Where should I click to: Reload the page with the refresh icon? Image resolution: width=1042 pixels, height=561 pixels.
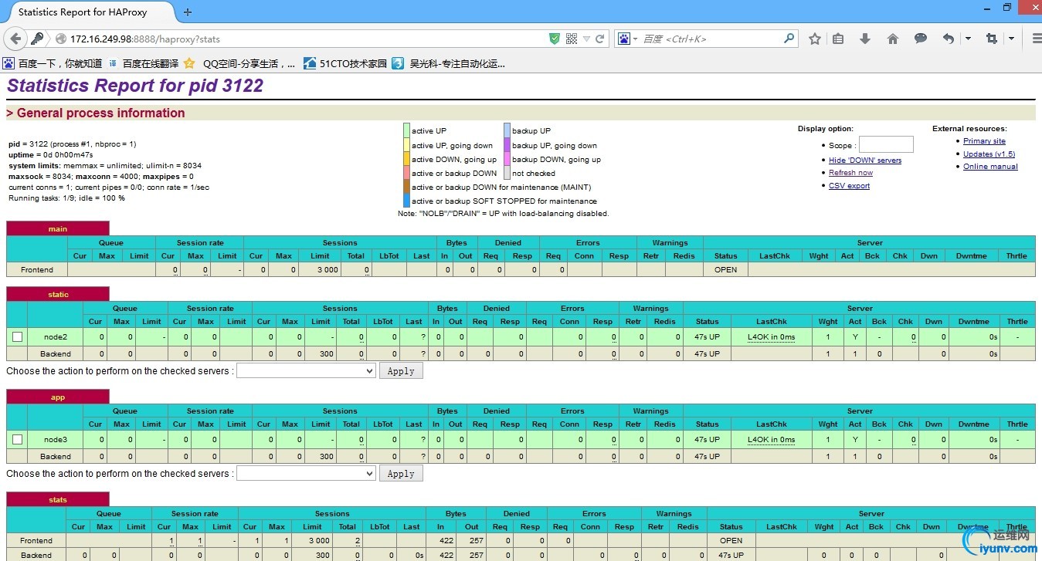point(599,39)
